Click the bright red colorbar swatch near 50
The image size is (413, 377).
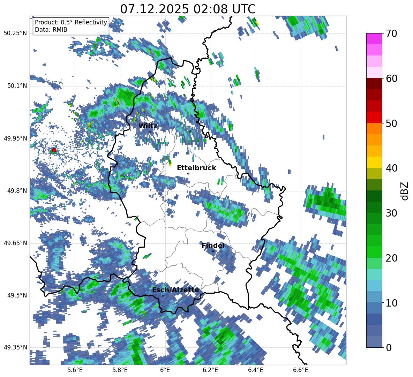tap(374, 118)
